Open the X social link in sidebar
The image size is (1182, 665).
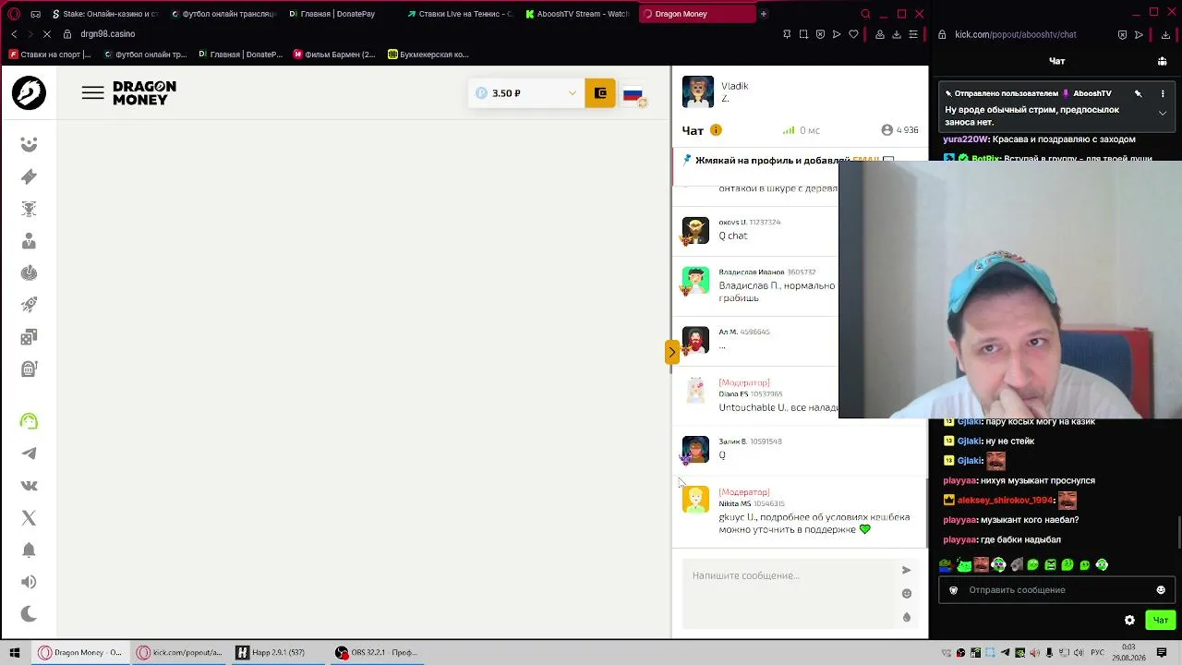(x=29, y=518)
